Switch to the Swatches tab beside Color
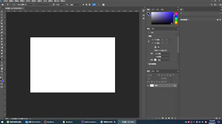 153,9
